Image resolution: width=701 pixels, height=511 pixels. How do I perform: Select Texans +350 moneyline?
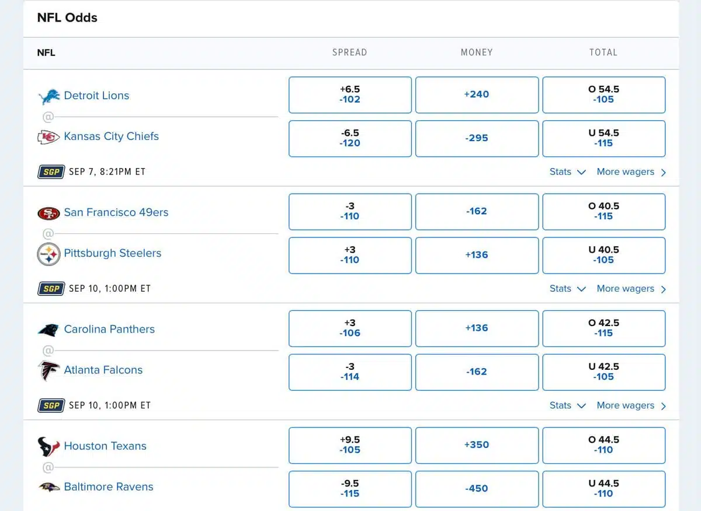[x=477, y=444]
